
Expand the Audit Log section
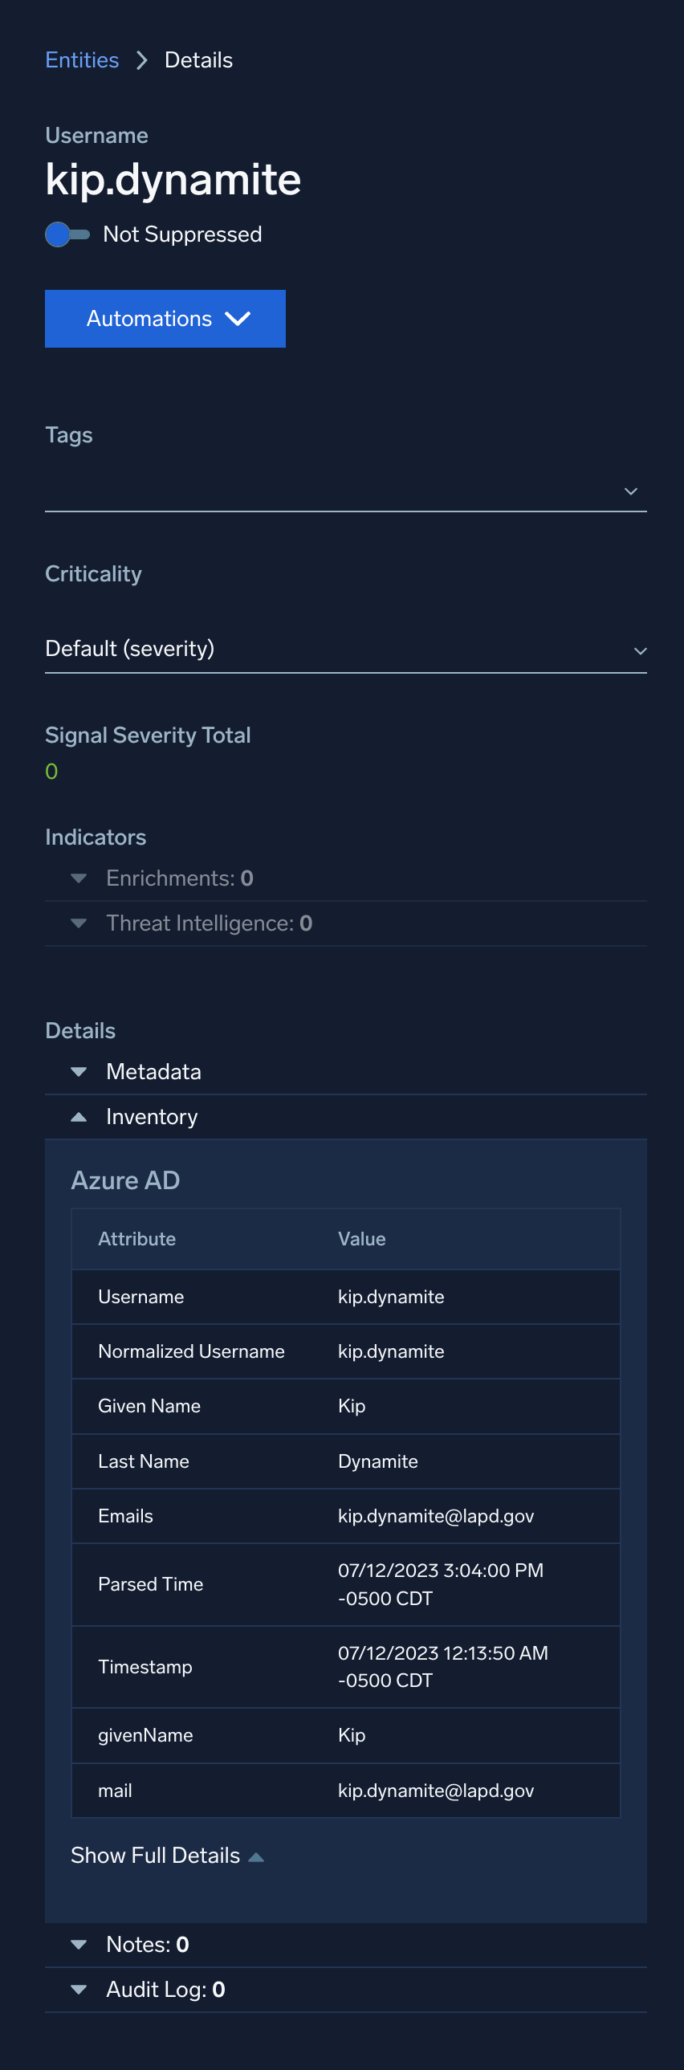(x=78, y=1990)
